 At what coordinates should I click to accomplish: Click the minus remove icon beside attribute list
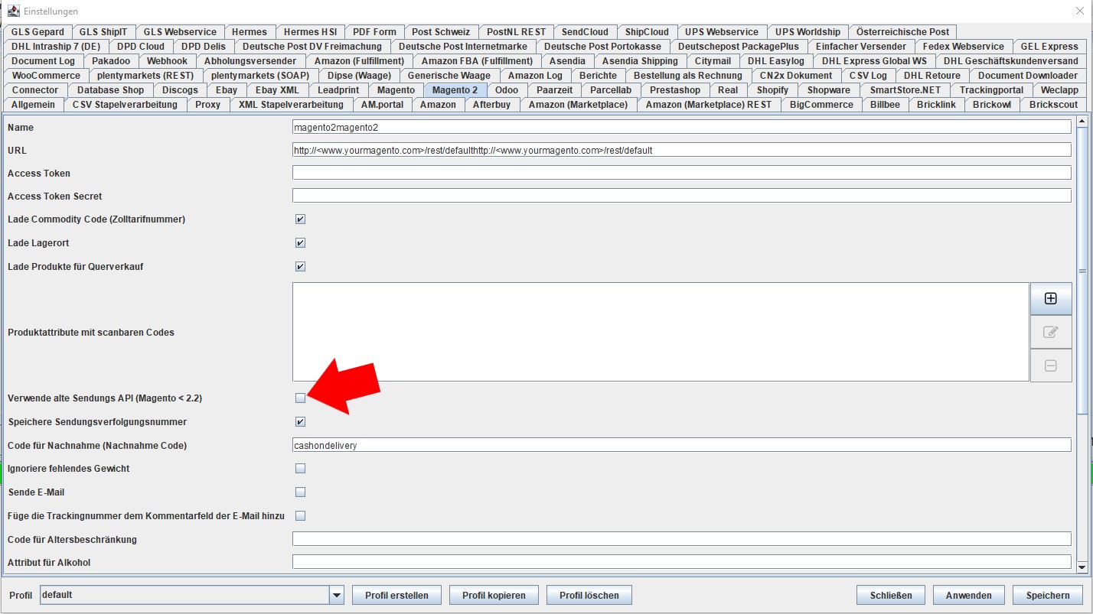tap(1051, 365)
